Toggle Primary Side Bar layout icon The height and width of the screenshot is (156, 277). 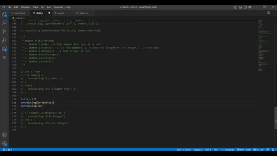coord(235,7)
